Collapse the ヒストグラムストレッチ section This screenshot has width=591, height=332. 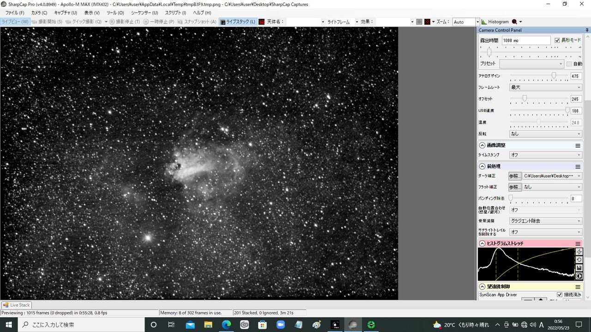[482, 243]
